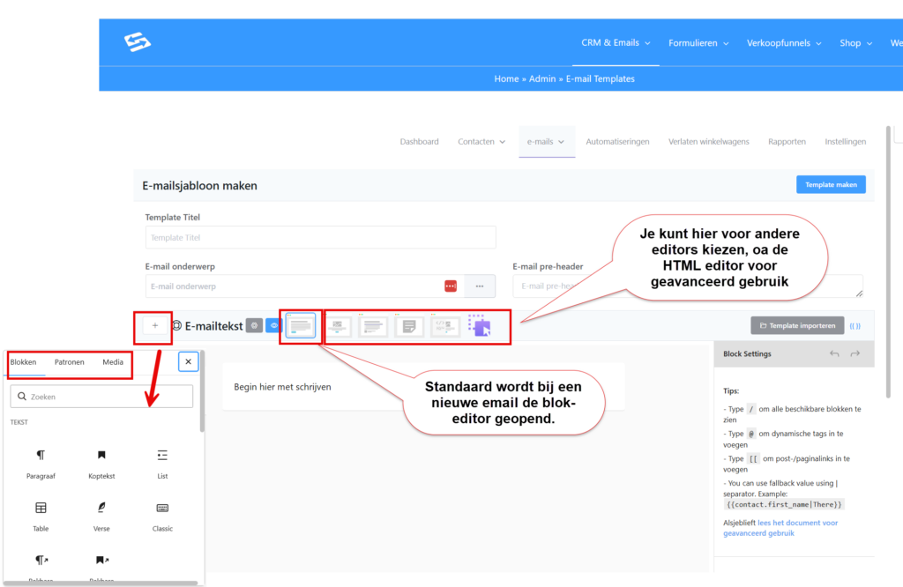Click the Template importeren button
The height and width of the screenshot is (587, 903).
tap(797, 325)
